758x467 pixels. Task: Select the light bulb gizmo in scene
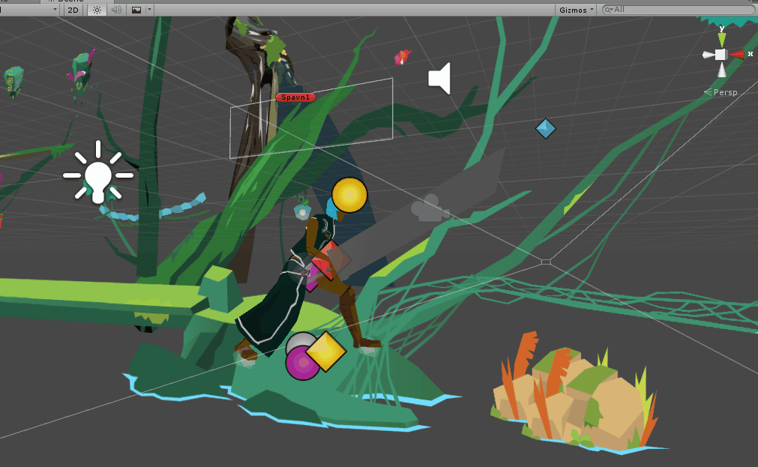point(98,172)
